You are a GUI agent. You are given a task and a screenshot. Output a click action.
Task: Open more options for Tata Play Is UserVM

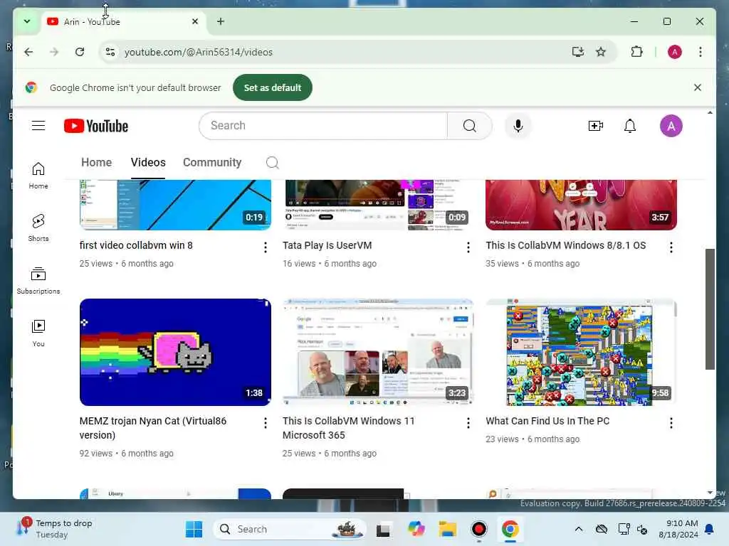tap(468, 247)
